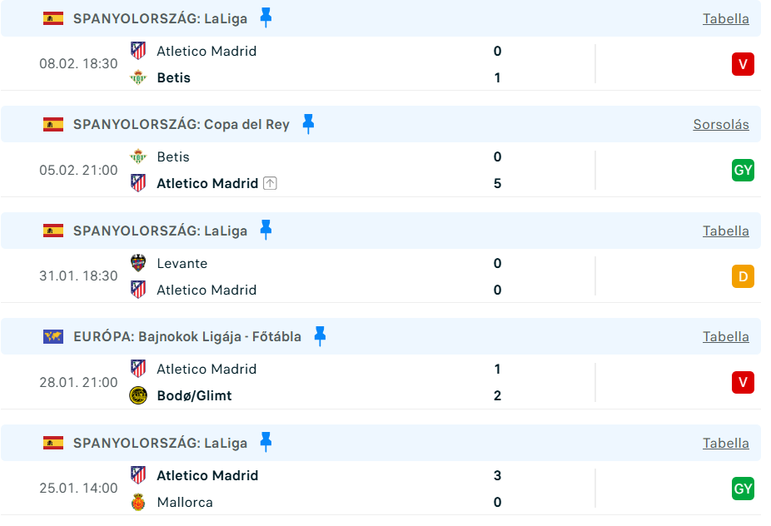Click the red V badge for the Bodø/Glimt match
The image size is (771, 526).
(x=743, y=382)
